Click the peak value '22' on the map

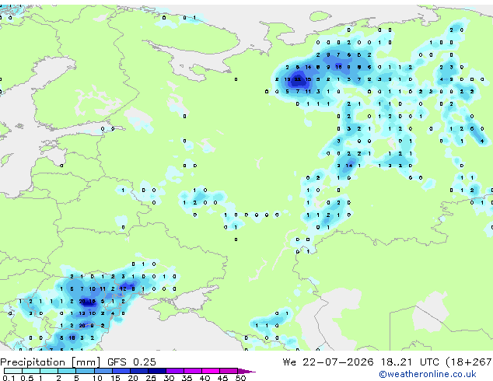[298, 79]
